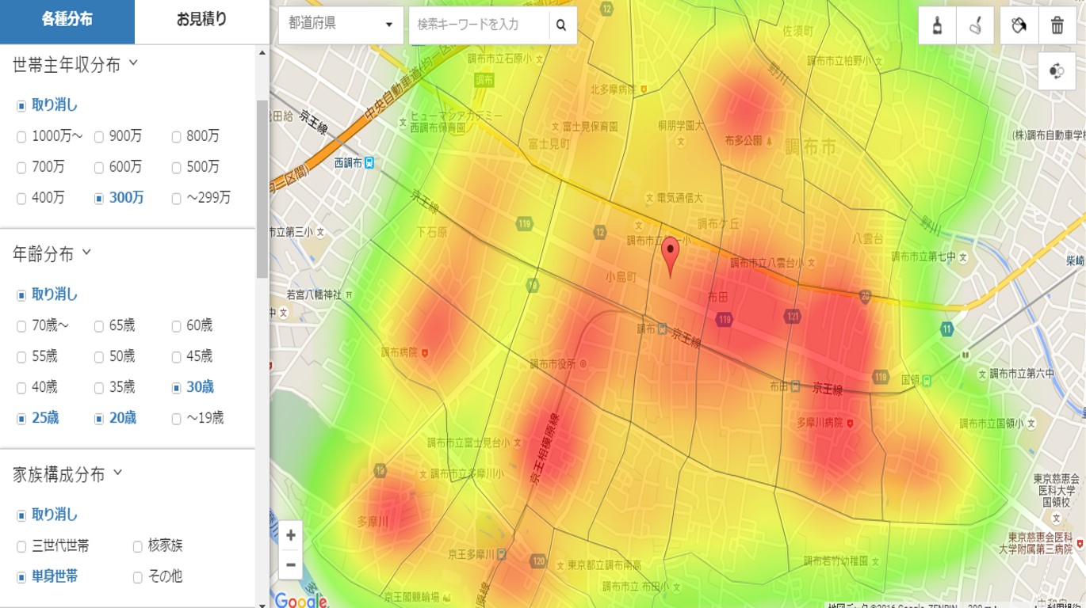Uncheck the 300万 income checkbox
The width and height of the screenshot is (1086, 608).
[99, 199]
